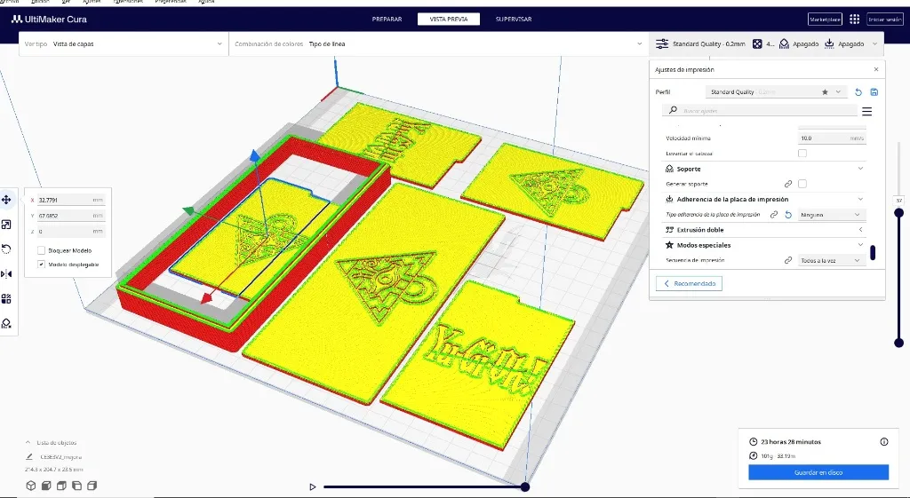Image resolution: width=910 pixels, height=498 pixels.
Task: Rename model using pencil icon
Action: pyautogui.click(x=29, y=457)
